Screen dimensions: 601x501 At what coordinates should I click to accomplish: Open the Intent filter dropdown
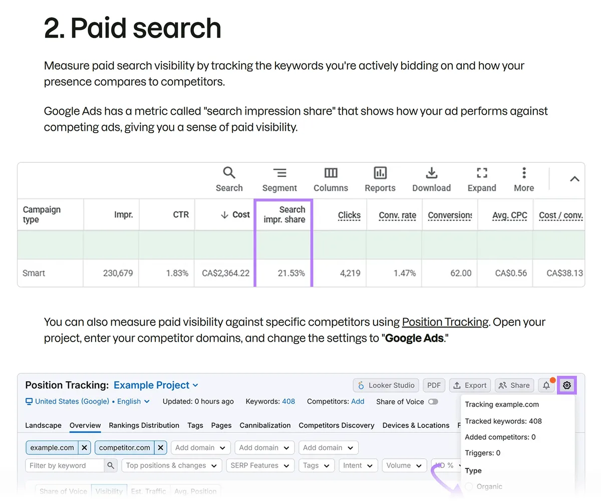[358, 465]
